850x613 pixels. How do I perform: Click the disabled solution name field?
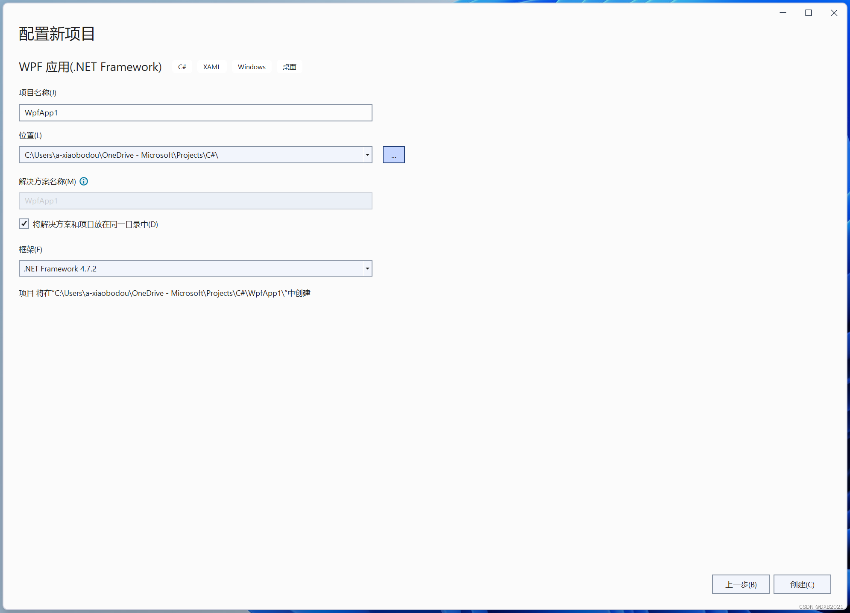[196, 201]
